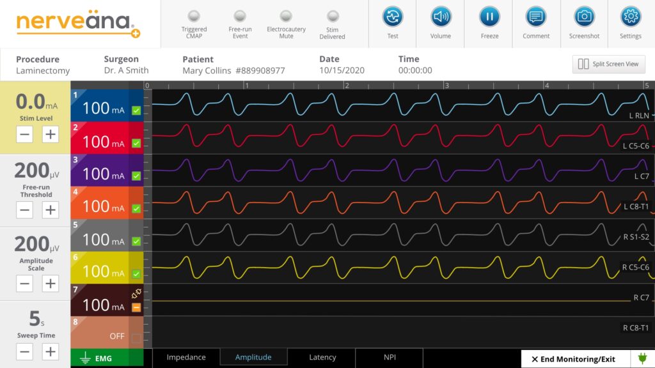Image resolution: width=655 pixels, height=368 pixels.
Task: Click the red channel 2 color block
Action: [99, 137]
